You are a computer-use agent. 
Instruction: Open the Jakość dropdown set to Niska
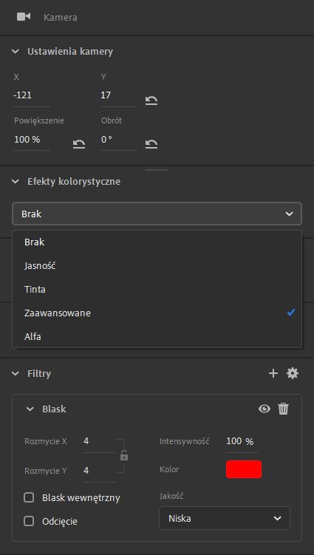click(225, 518)
